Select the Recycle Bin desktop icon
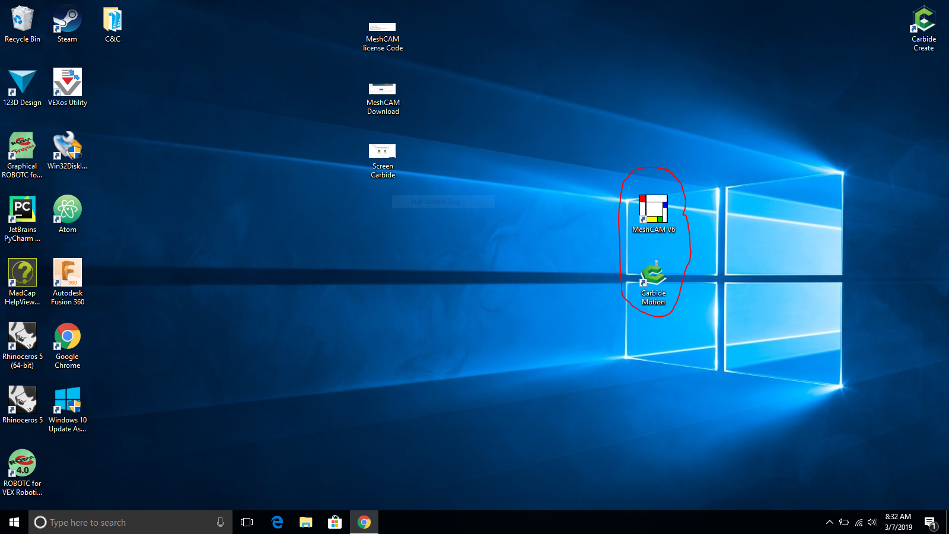The height and width of the screenshot is (534, 949). (23, 25)
